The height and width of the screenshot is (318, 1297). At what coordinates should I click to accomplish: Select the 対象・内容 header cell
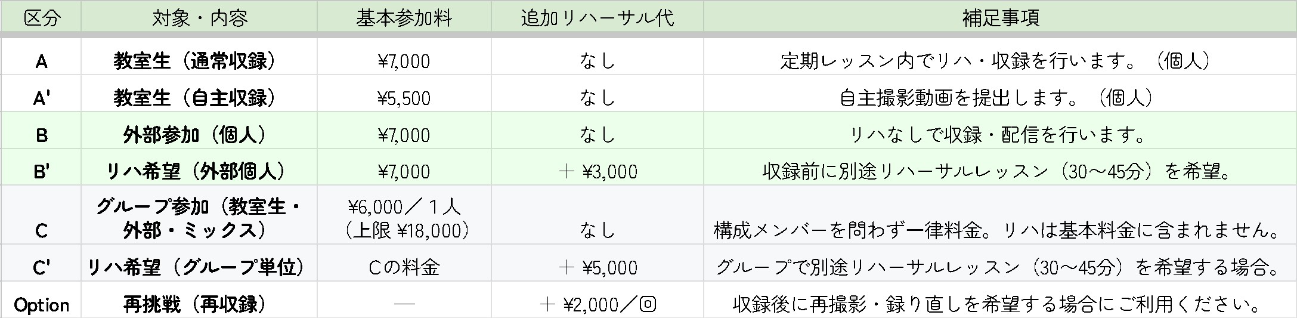199,18
